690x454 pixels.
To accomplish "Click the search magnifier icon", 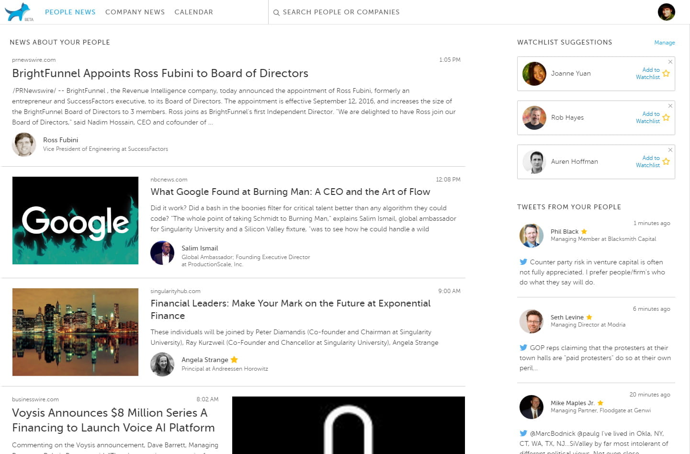I will (276, 12).
